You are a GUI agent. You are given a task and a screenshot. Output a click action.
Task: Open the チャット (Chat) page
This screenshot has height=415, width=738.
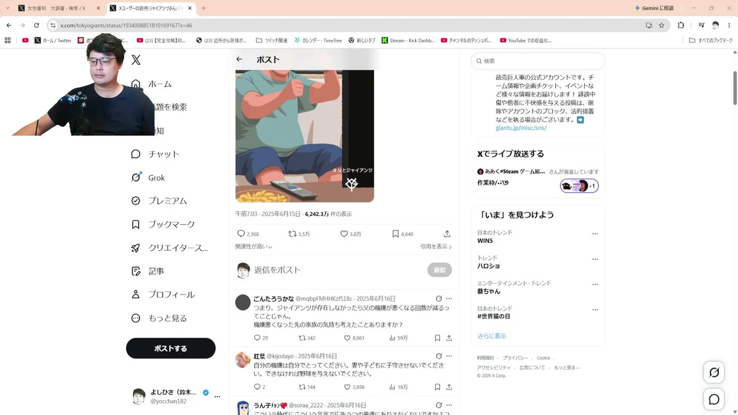[156, 154]
